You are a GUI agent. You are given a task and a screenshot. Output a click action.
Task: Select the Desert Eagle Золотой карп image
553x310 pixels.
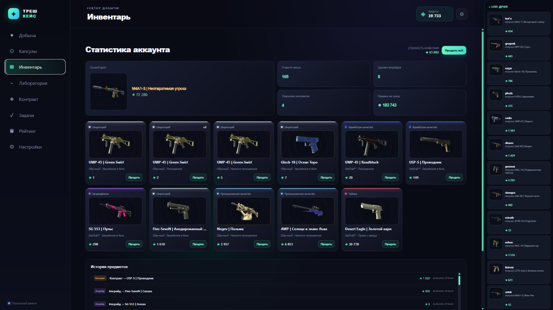pyautogui.click(x=372, y=211)
